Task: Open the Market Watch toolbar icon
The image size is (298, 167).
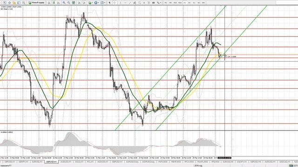Action: 5,3
